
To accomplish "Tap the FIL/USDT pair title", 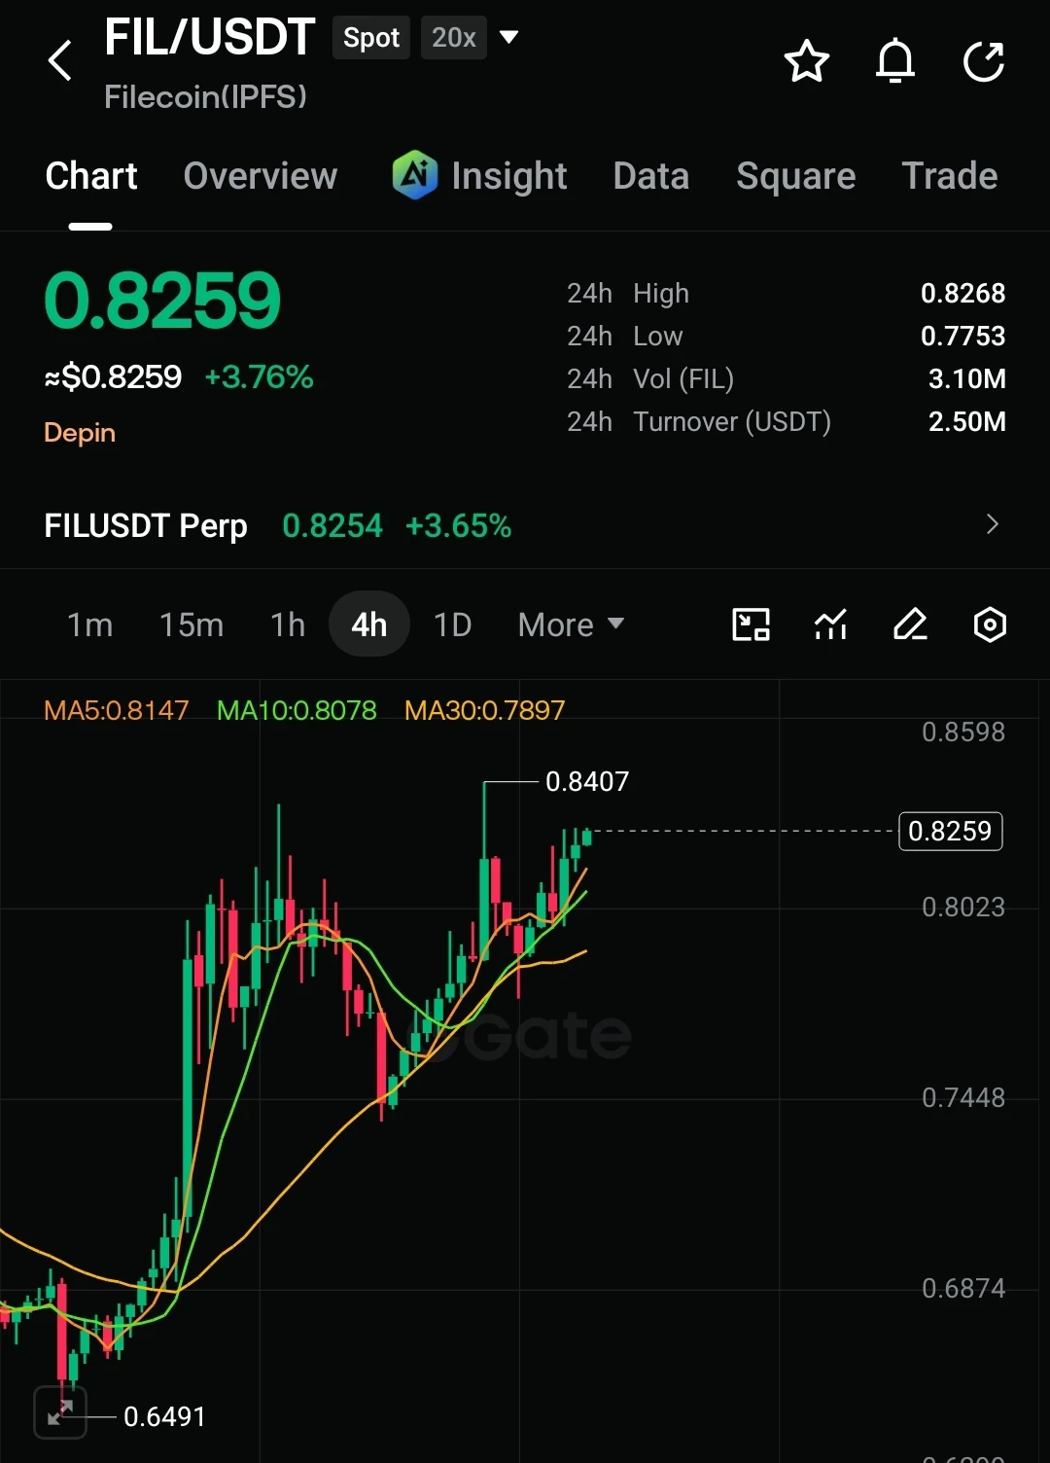I will pos(210,38).
